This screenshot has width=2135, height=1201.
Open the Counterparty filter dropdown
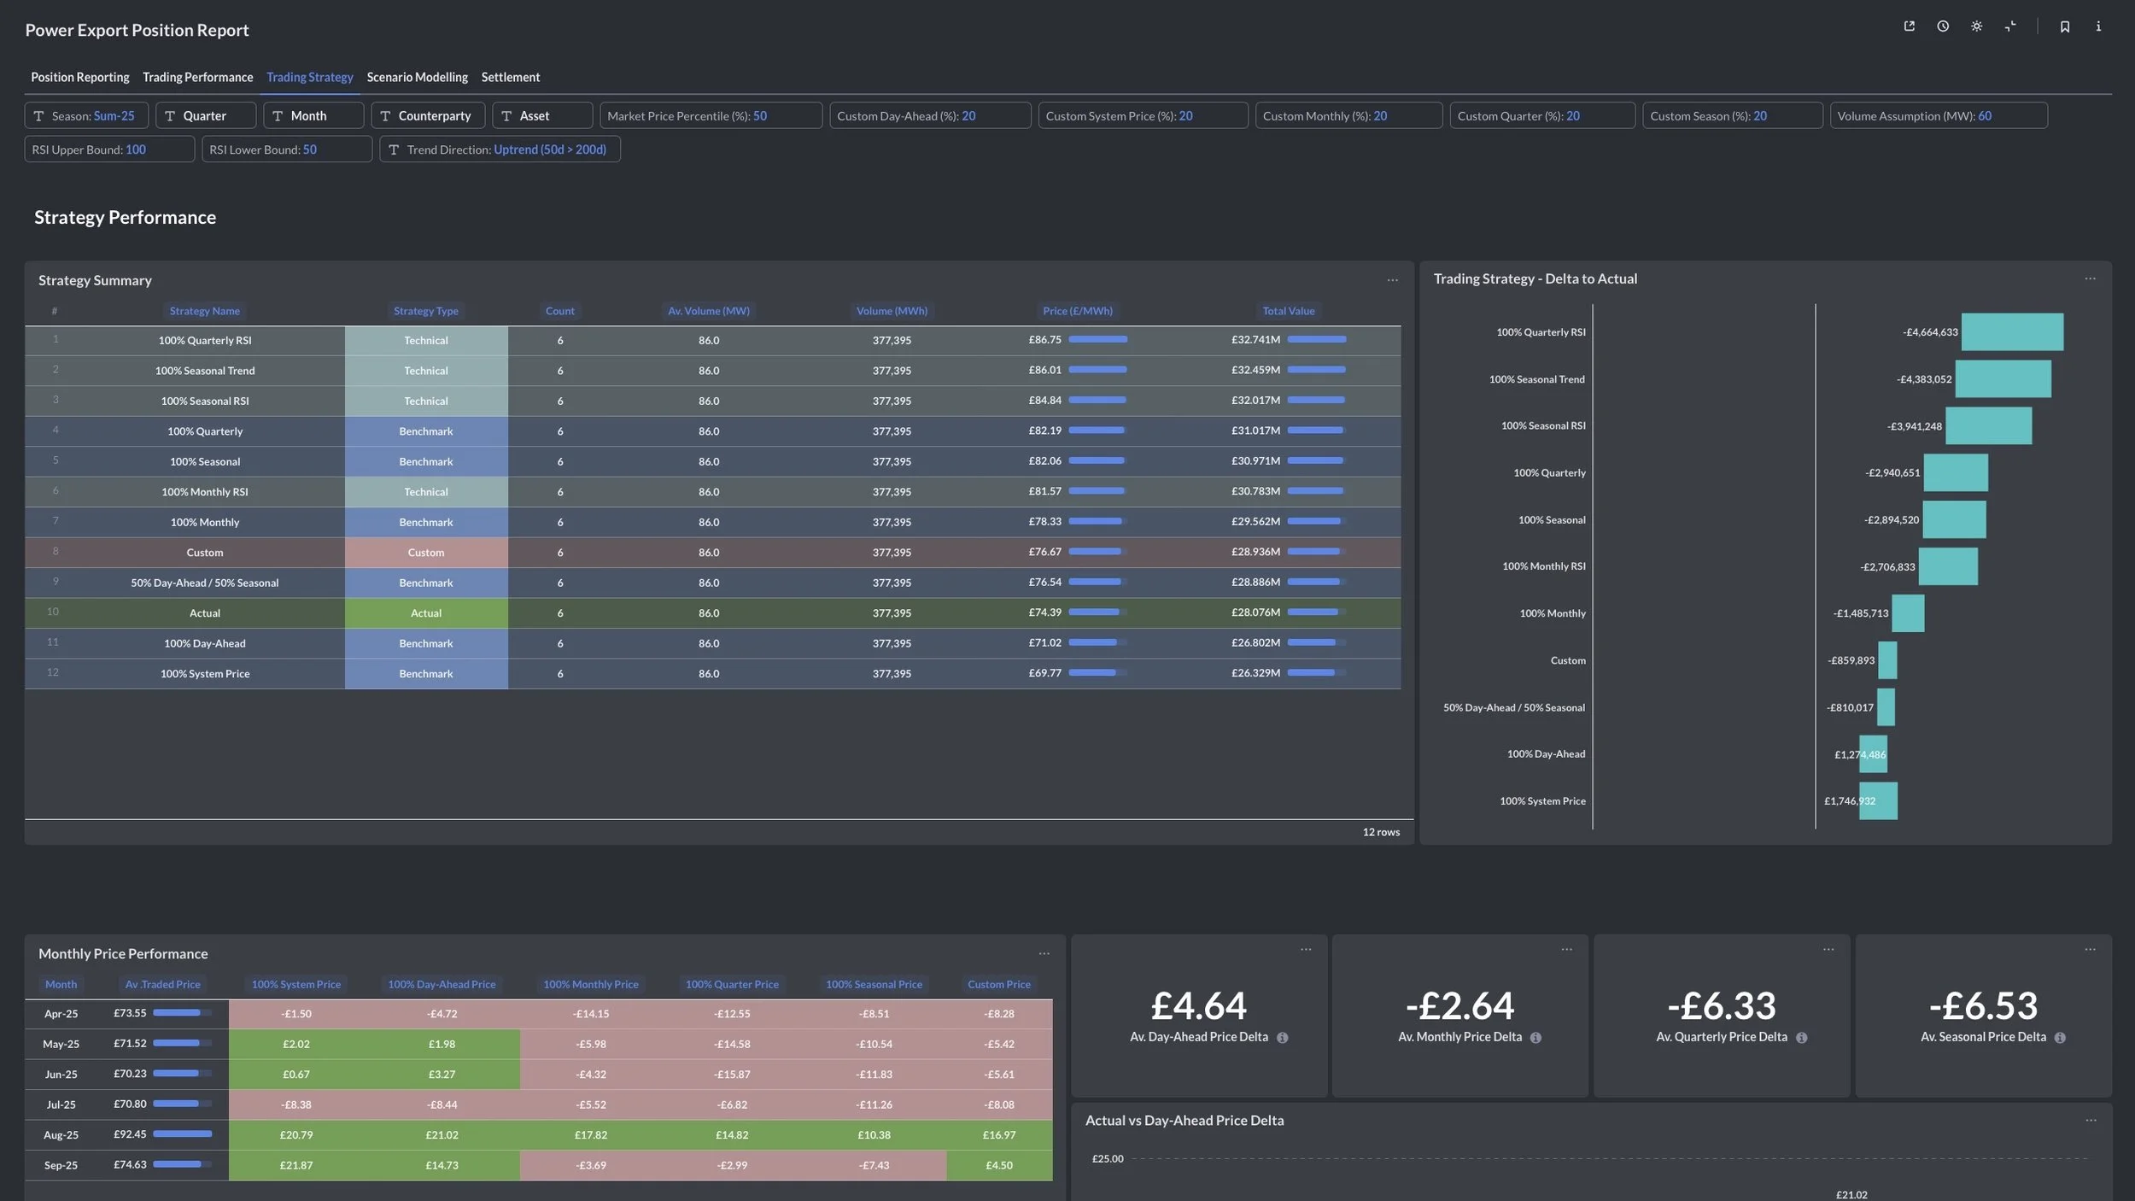428,115
